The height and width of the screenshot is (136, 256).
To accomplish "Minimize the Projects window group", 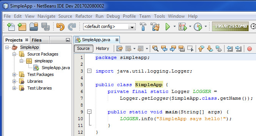I will pyautogui.click(x=68, y=40).
